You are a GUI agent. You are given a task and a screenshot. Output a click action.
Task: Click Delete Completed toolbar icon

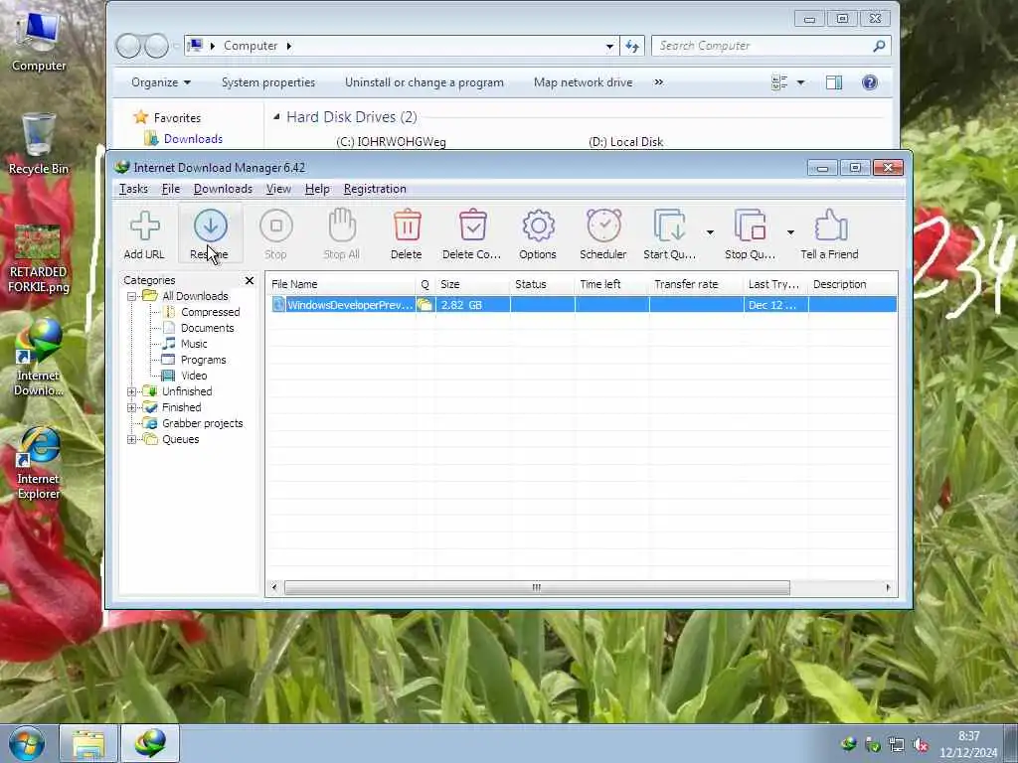pyautogui.click(x=472, y=234)
